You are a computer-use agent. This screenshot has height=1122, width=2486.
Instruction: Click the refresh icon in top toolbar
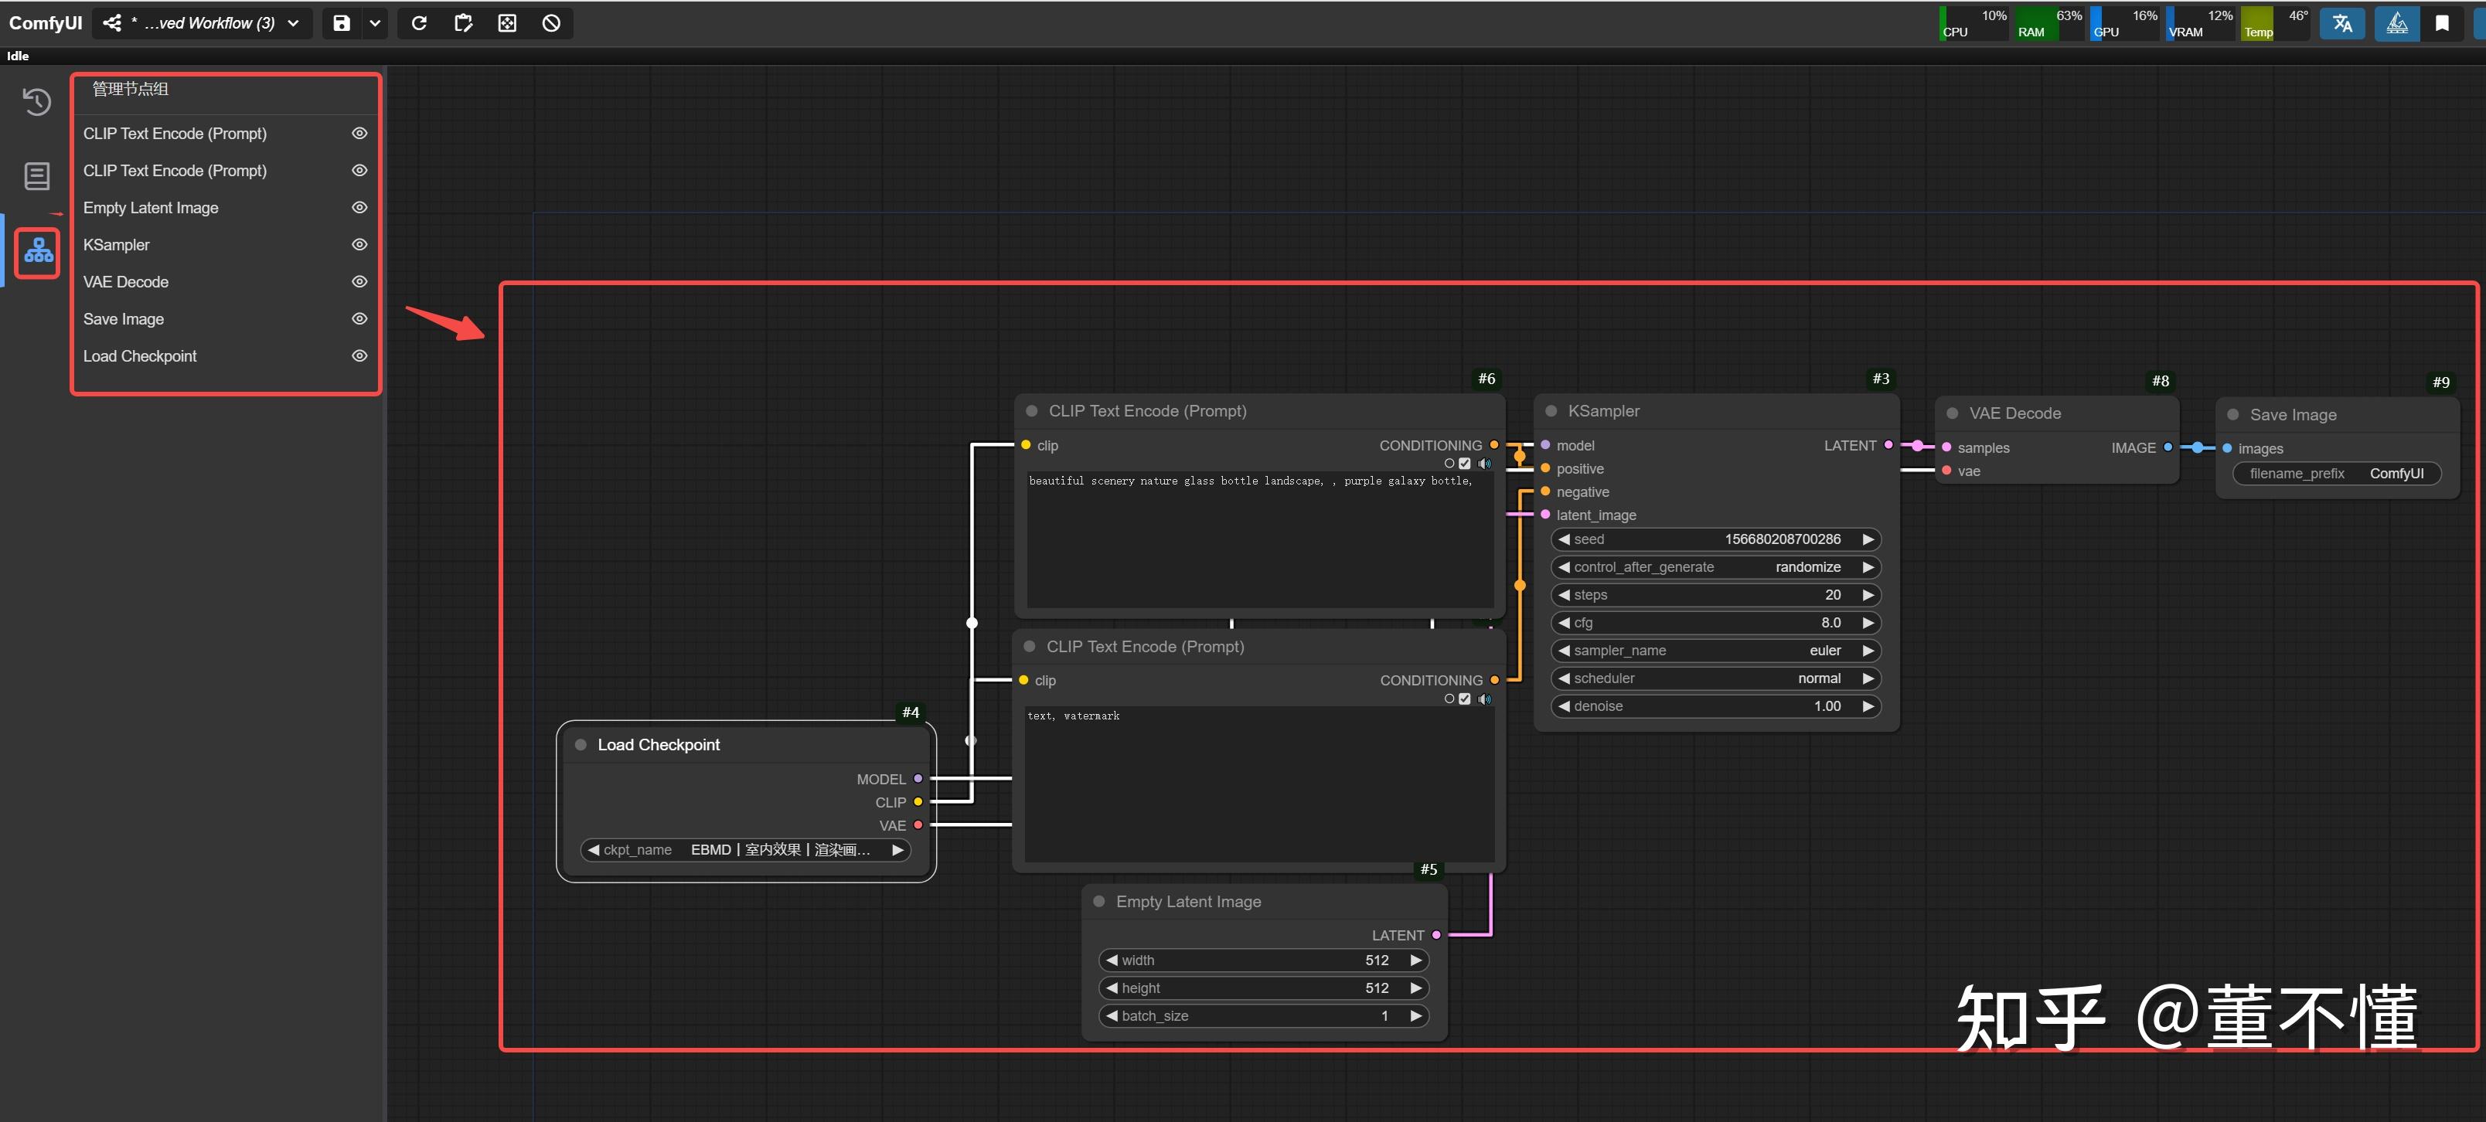point(419,23)
